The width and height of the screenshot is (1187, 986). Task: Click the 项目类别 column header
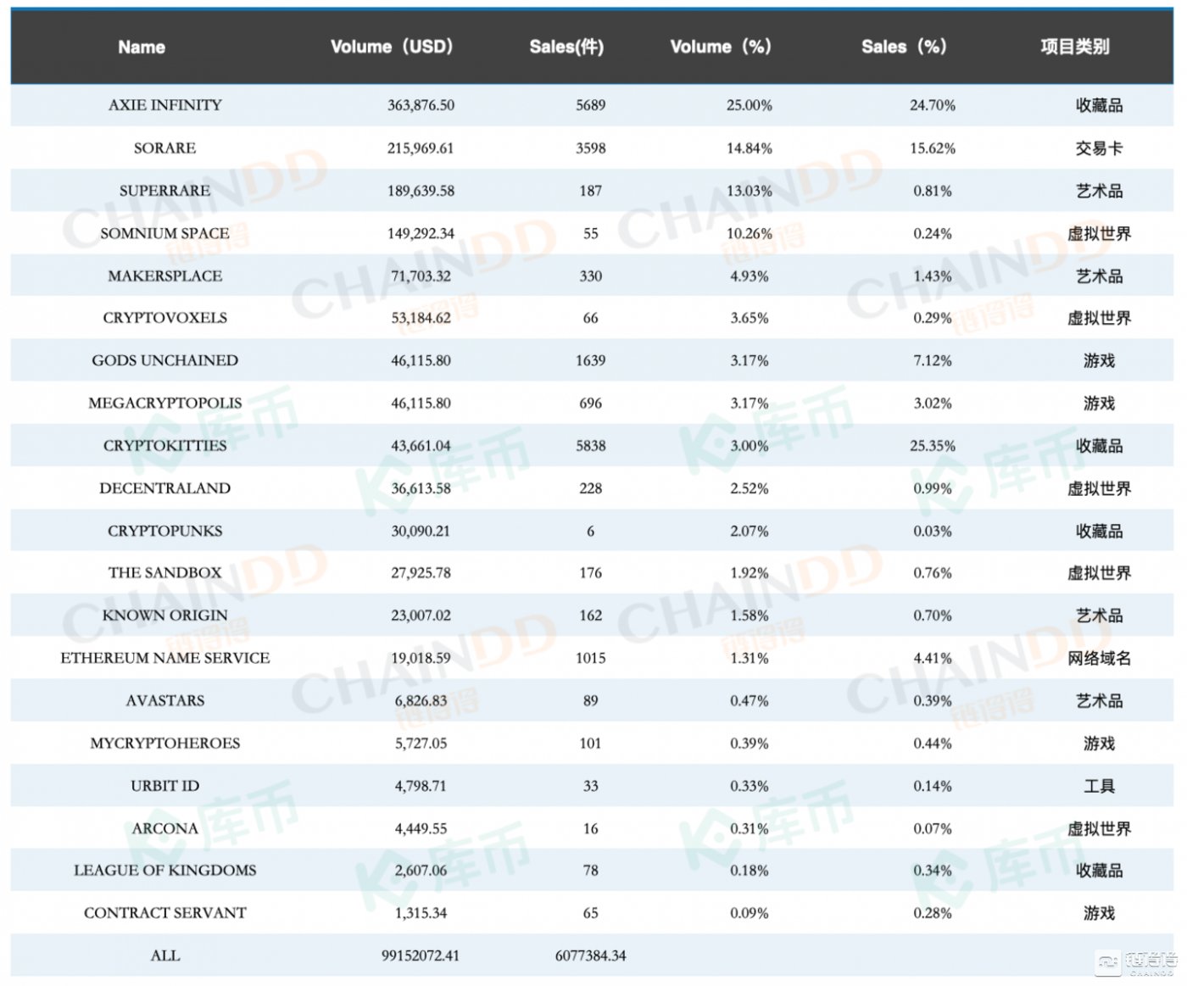(1075, 47)
